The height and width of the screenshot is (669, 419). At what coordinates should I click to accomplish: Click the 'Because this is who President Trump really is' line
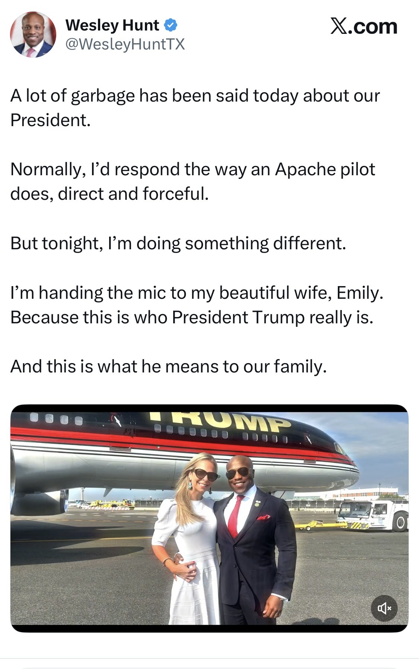pos(191,317)
